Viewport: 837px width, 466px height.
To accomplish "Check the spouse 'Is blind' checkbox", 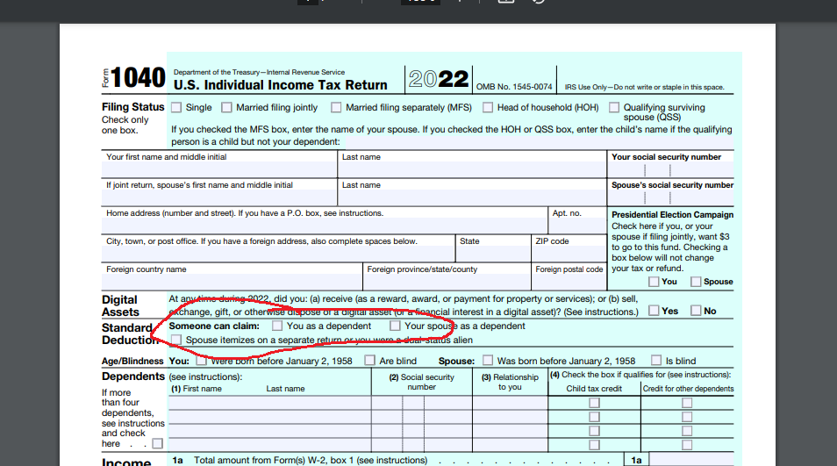I will click(656, 361).
